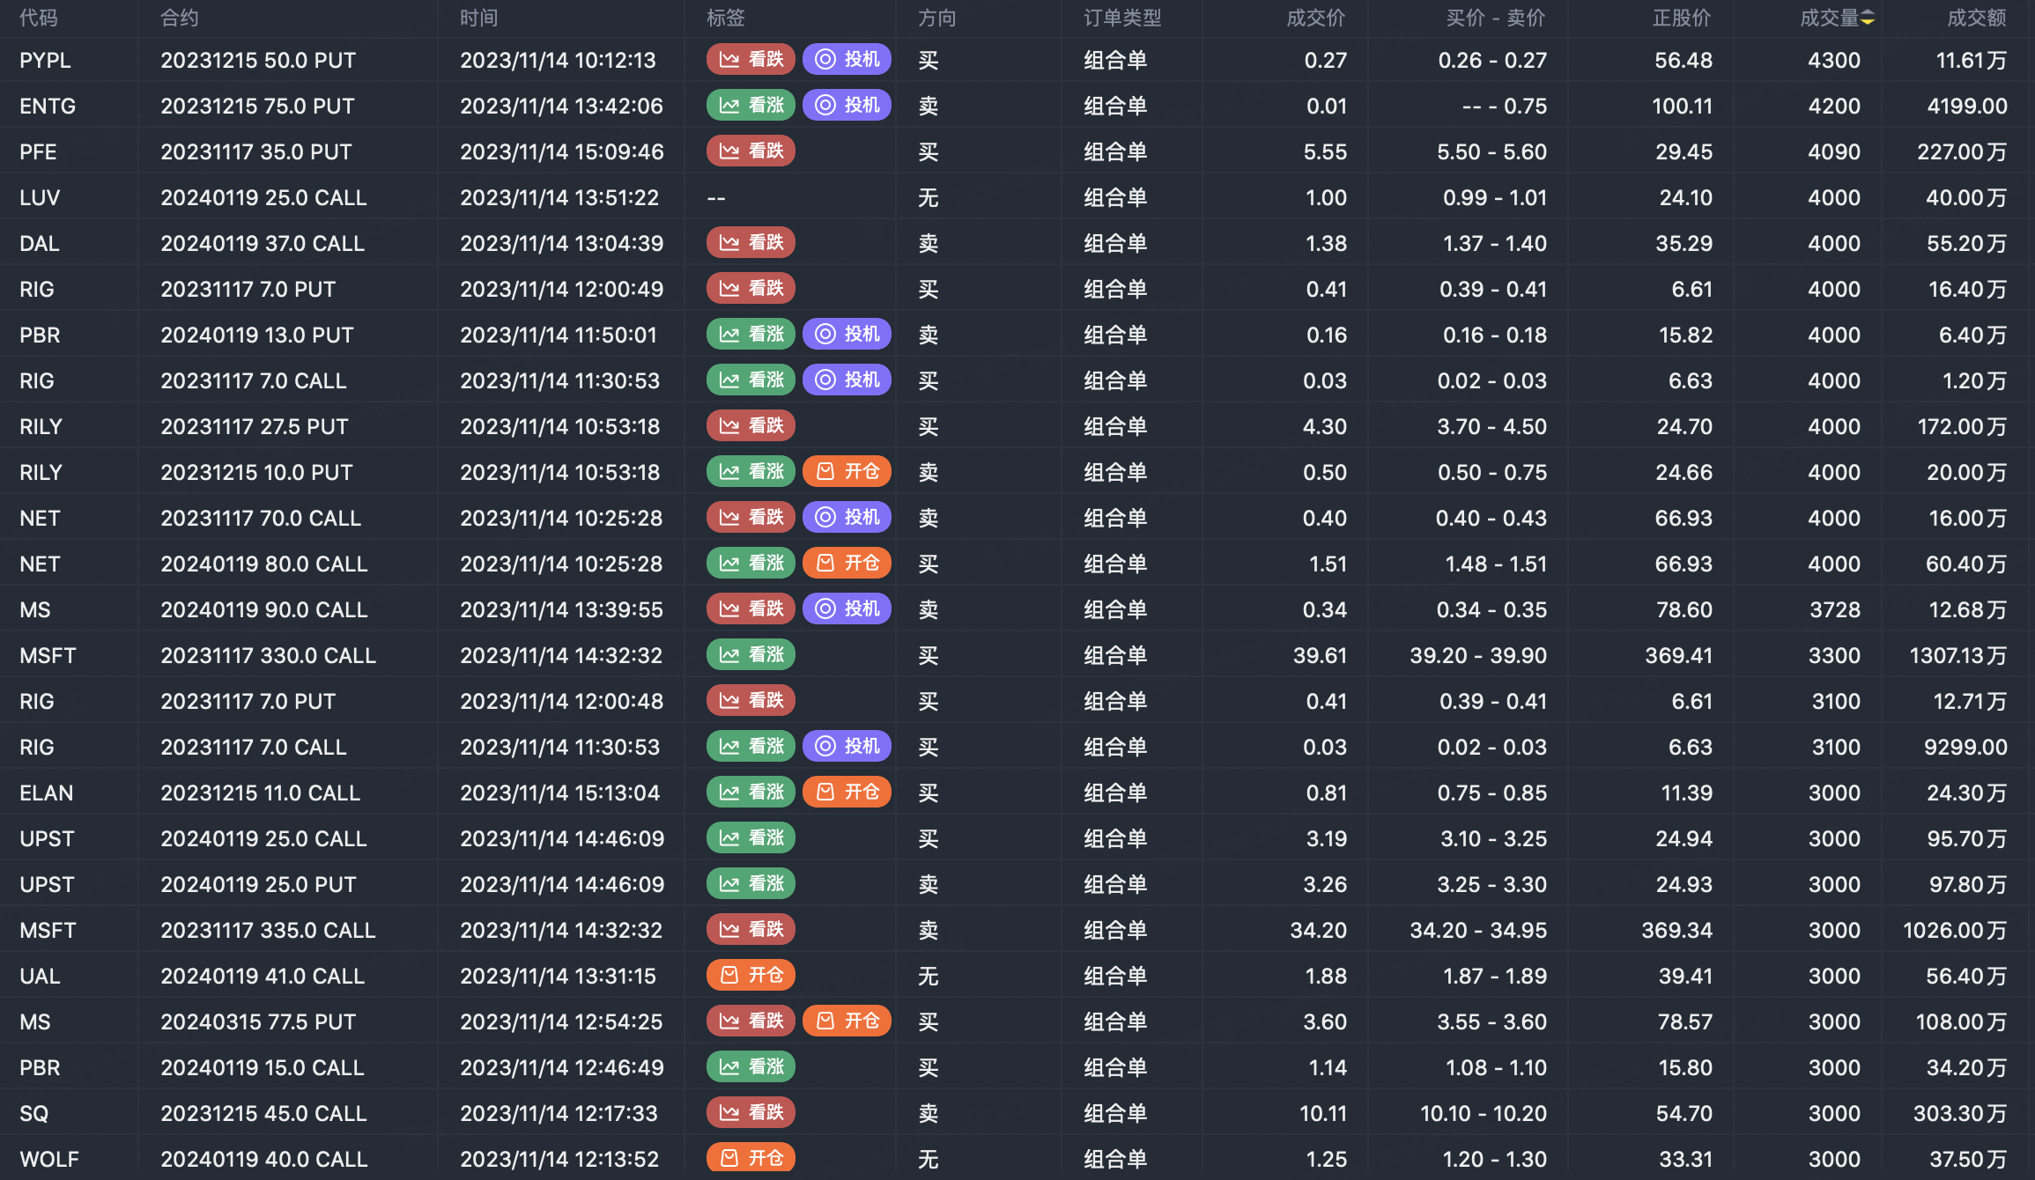The width and height of the screenshot is (2035, 1180).
Task: Click the 开仓 tag in NET 80.0 CALL row
Action: [x=847, y=563]
